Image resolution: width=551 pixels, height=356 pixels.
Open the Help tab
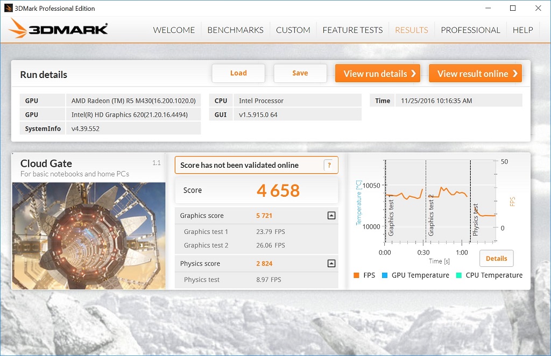pos(522,30)
